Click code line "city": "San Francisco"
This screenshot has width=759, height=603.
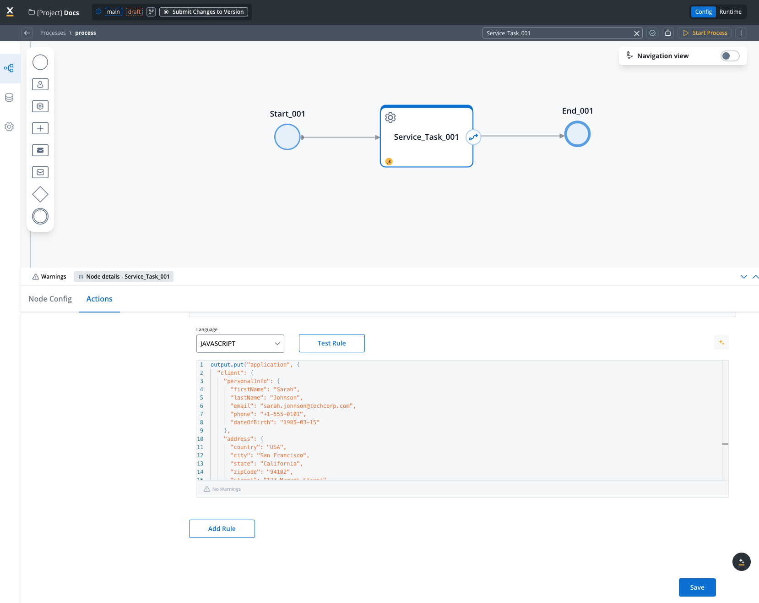pos(270,455)
